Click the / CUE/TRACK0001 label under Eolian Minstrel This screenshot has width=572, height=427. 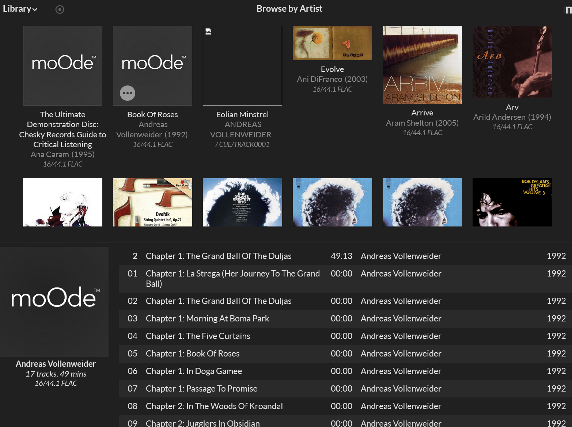tap(242, 144)
